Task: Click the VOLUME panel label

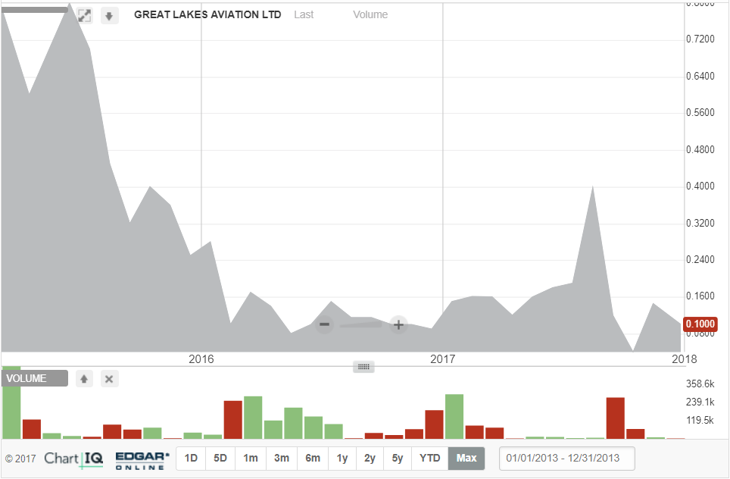Action: pos(34,378)
